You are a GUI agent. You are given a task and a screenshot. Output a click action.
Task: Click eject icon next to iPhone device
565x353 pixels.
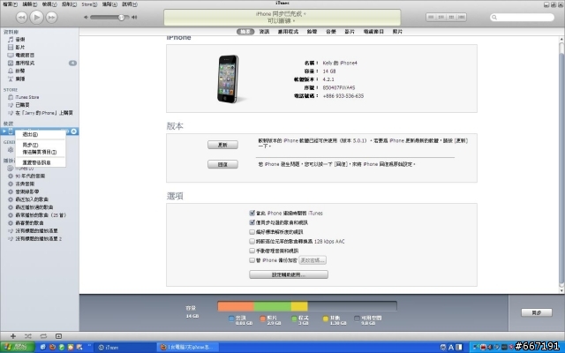coord(74,131)
